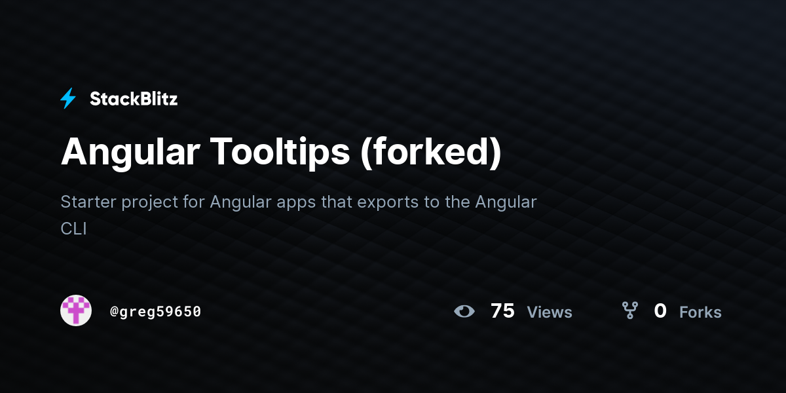Click the "Forks" label
Viewport: 786px width, 393px height.
(x=700, y=312)
